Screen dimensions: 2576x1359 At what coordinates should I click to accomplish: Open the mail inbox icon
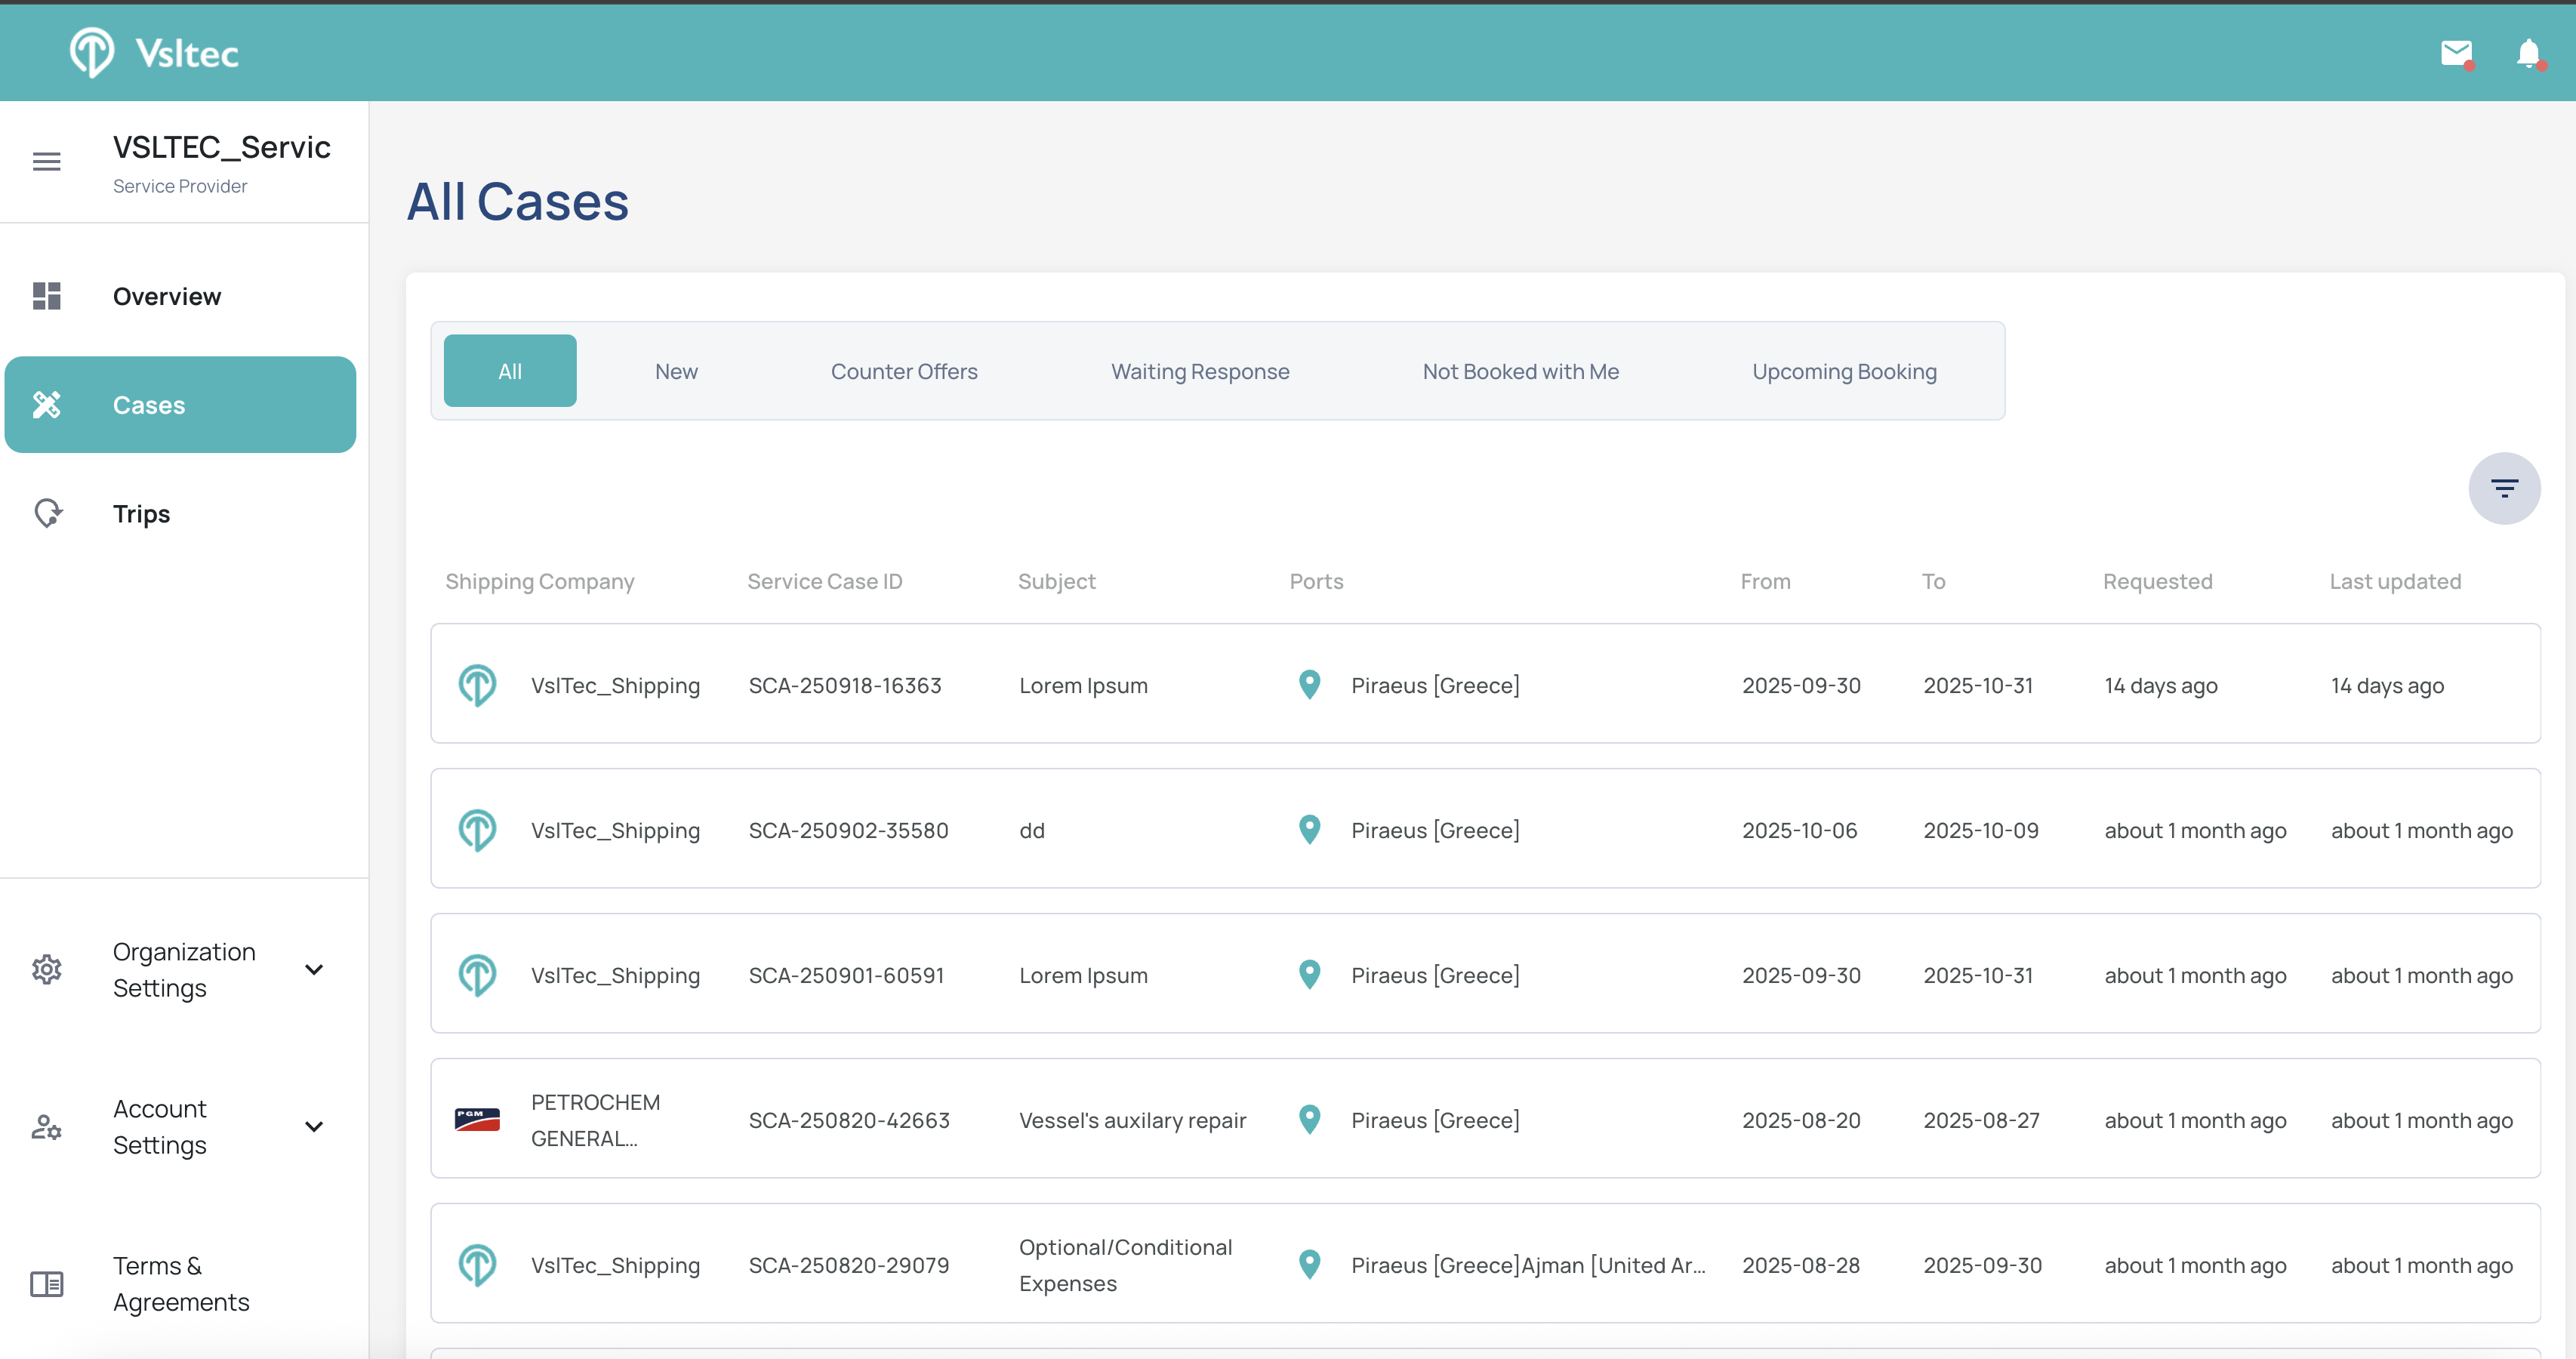click(x=2455, y=53)
